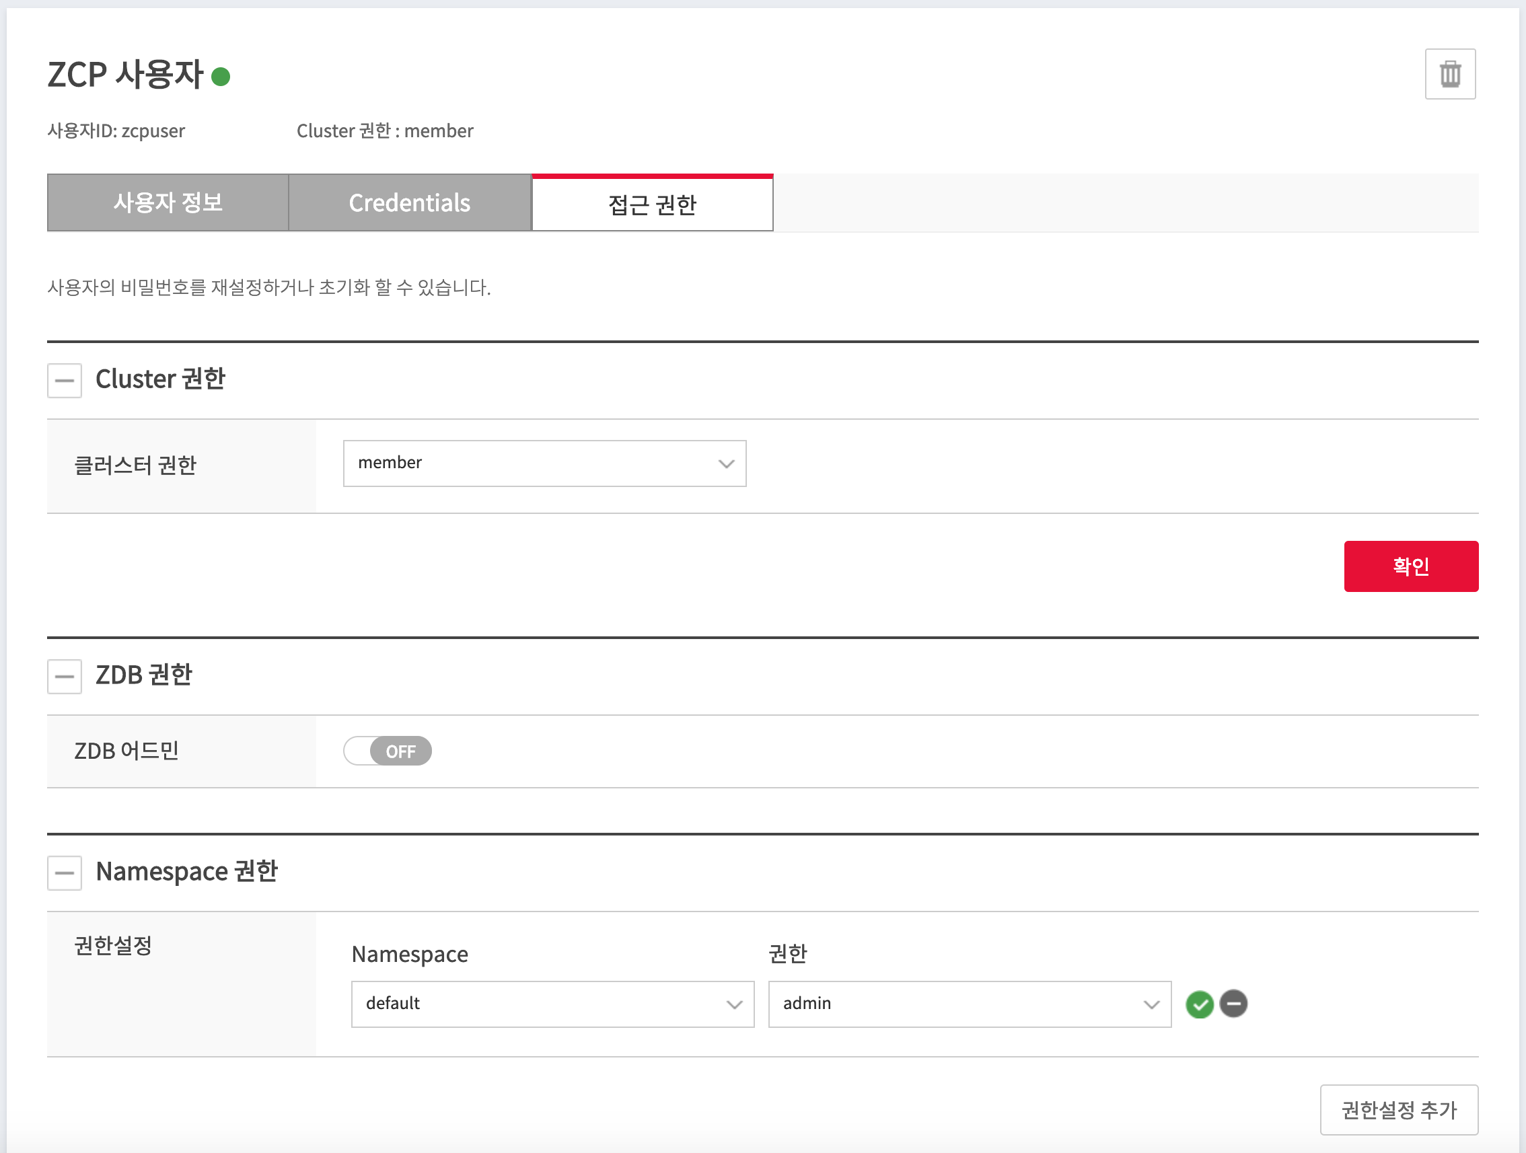Toggle the ZDB 어드민 switch
The width and height of the screenshot is (1526, 1153).
388,751
